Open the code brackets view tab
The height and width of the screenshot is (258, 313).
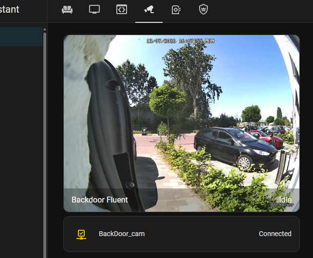coord(122,9)
